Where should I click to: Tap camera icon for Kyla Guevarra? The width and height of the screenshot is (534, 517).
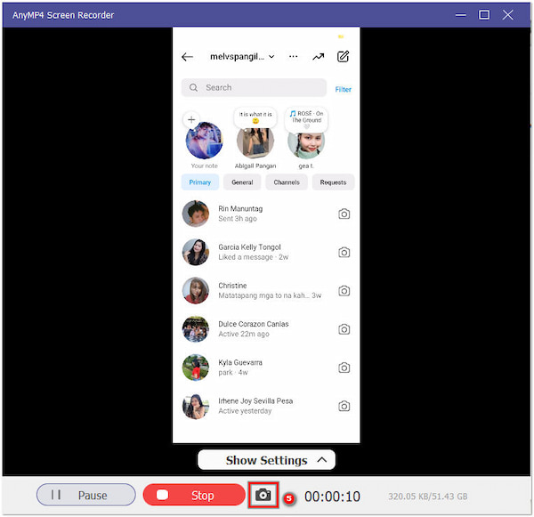coord(344,368)
